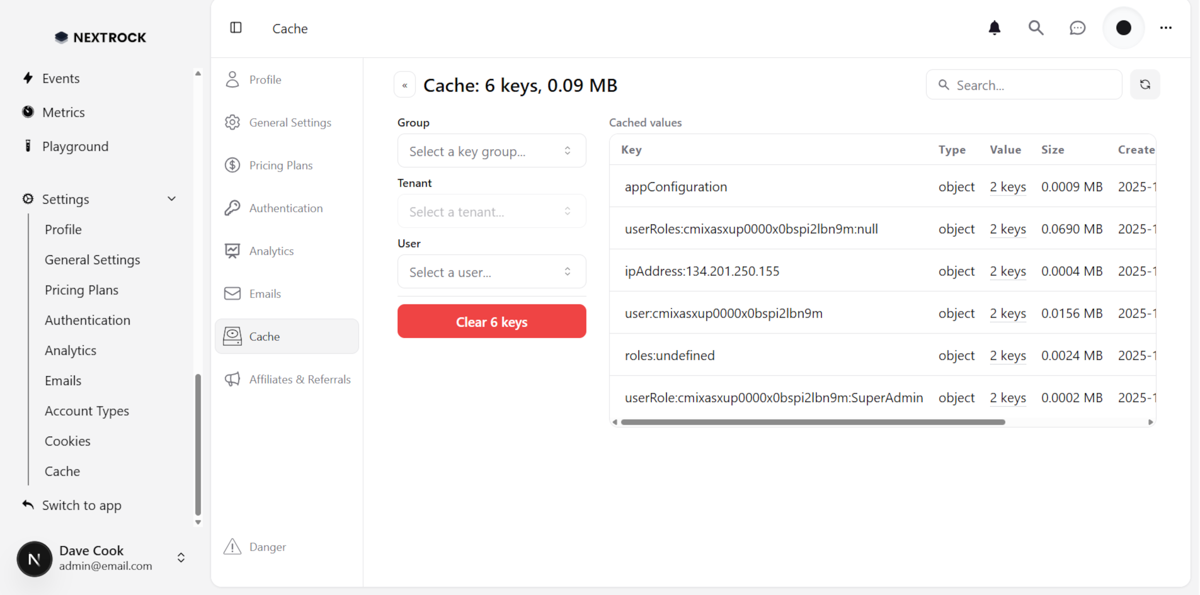Collapse the Settings section chevron
The height and width of the screenshot is (595, 1200).
pos(172,199)
